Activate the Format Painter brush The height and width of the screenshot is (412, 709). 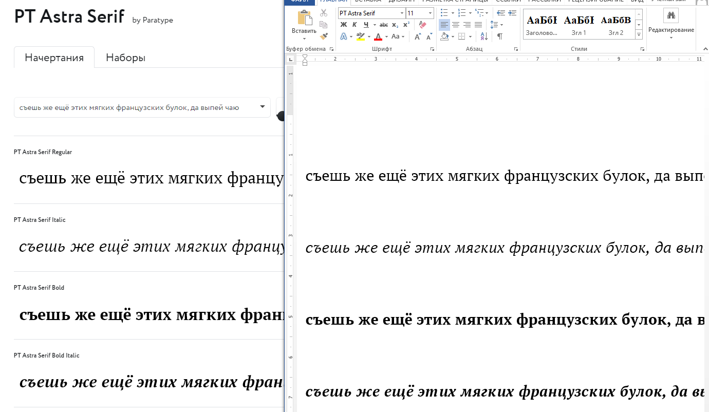(324, 36)
